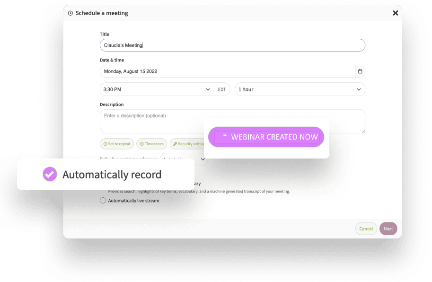Click the clock icon beside Schedule a meeting

[71, 13]
